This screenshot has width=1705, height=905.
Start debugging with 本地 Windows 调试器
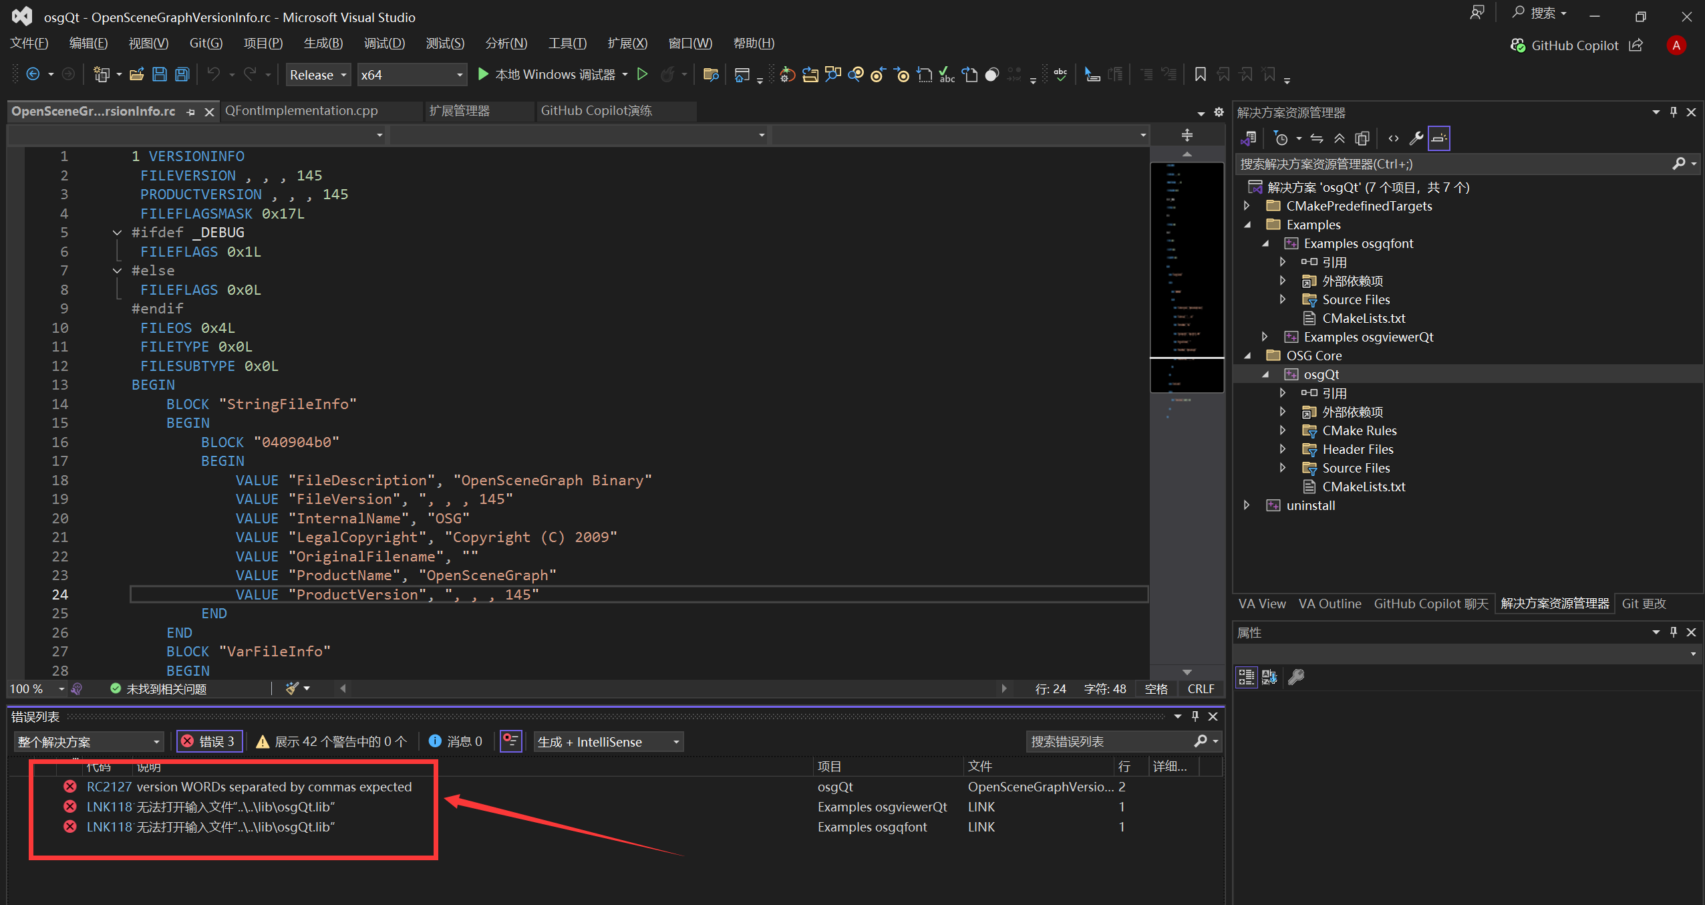tap(547, 74)
